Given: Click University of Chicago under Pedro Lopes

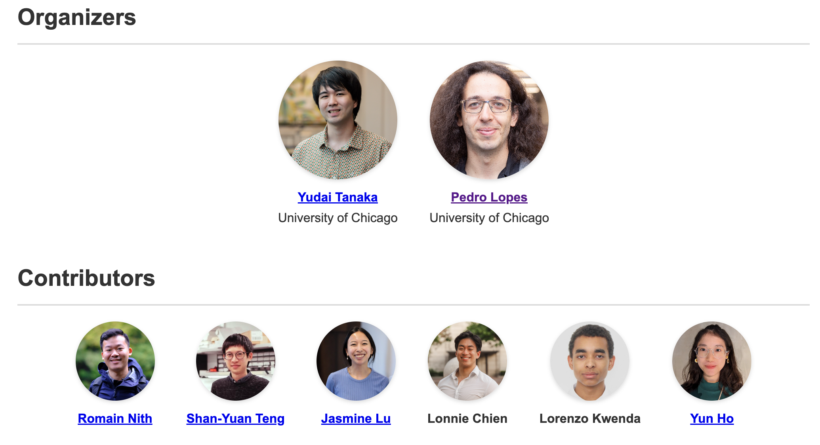Looking at the screenshot, I should click(x=489, y=218).
